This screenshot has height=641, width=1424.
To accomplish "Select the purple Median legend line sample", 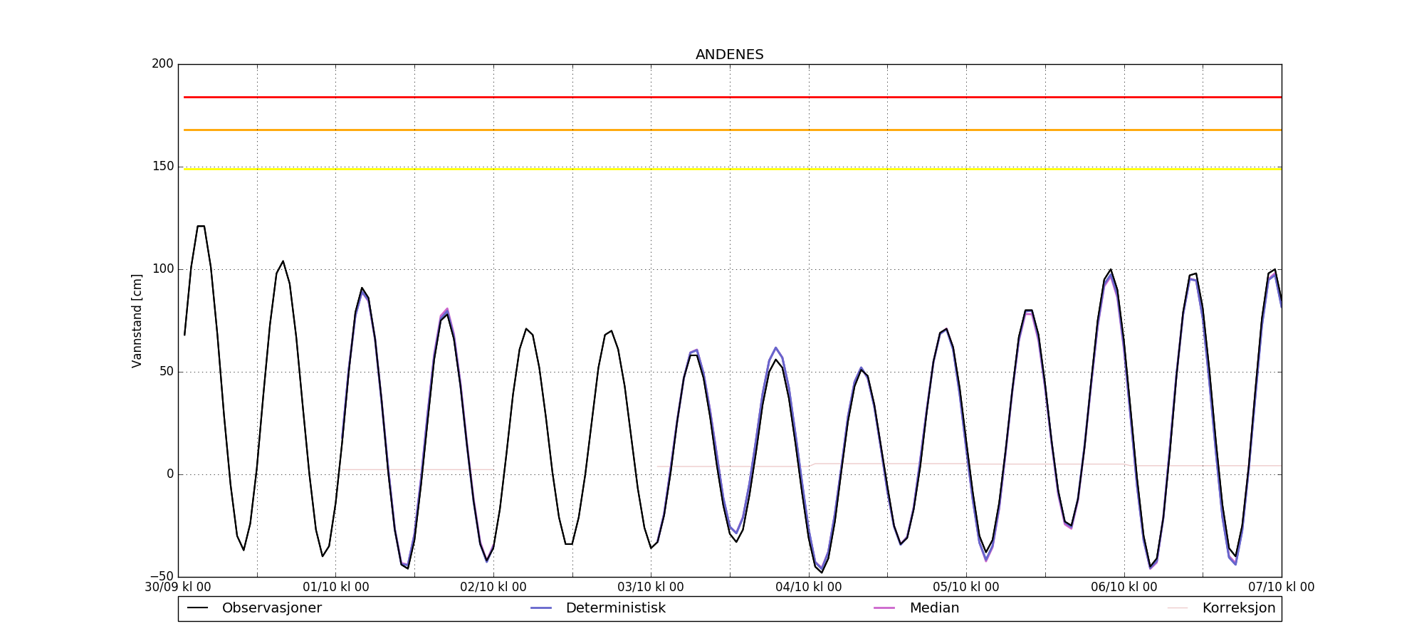I will [884, 608].
